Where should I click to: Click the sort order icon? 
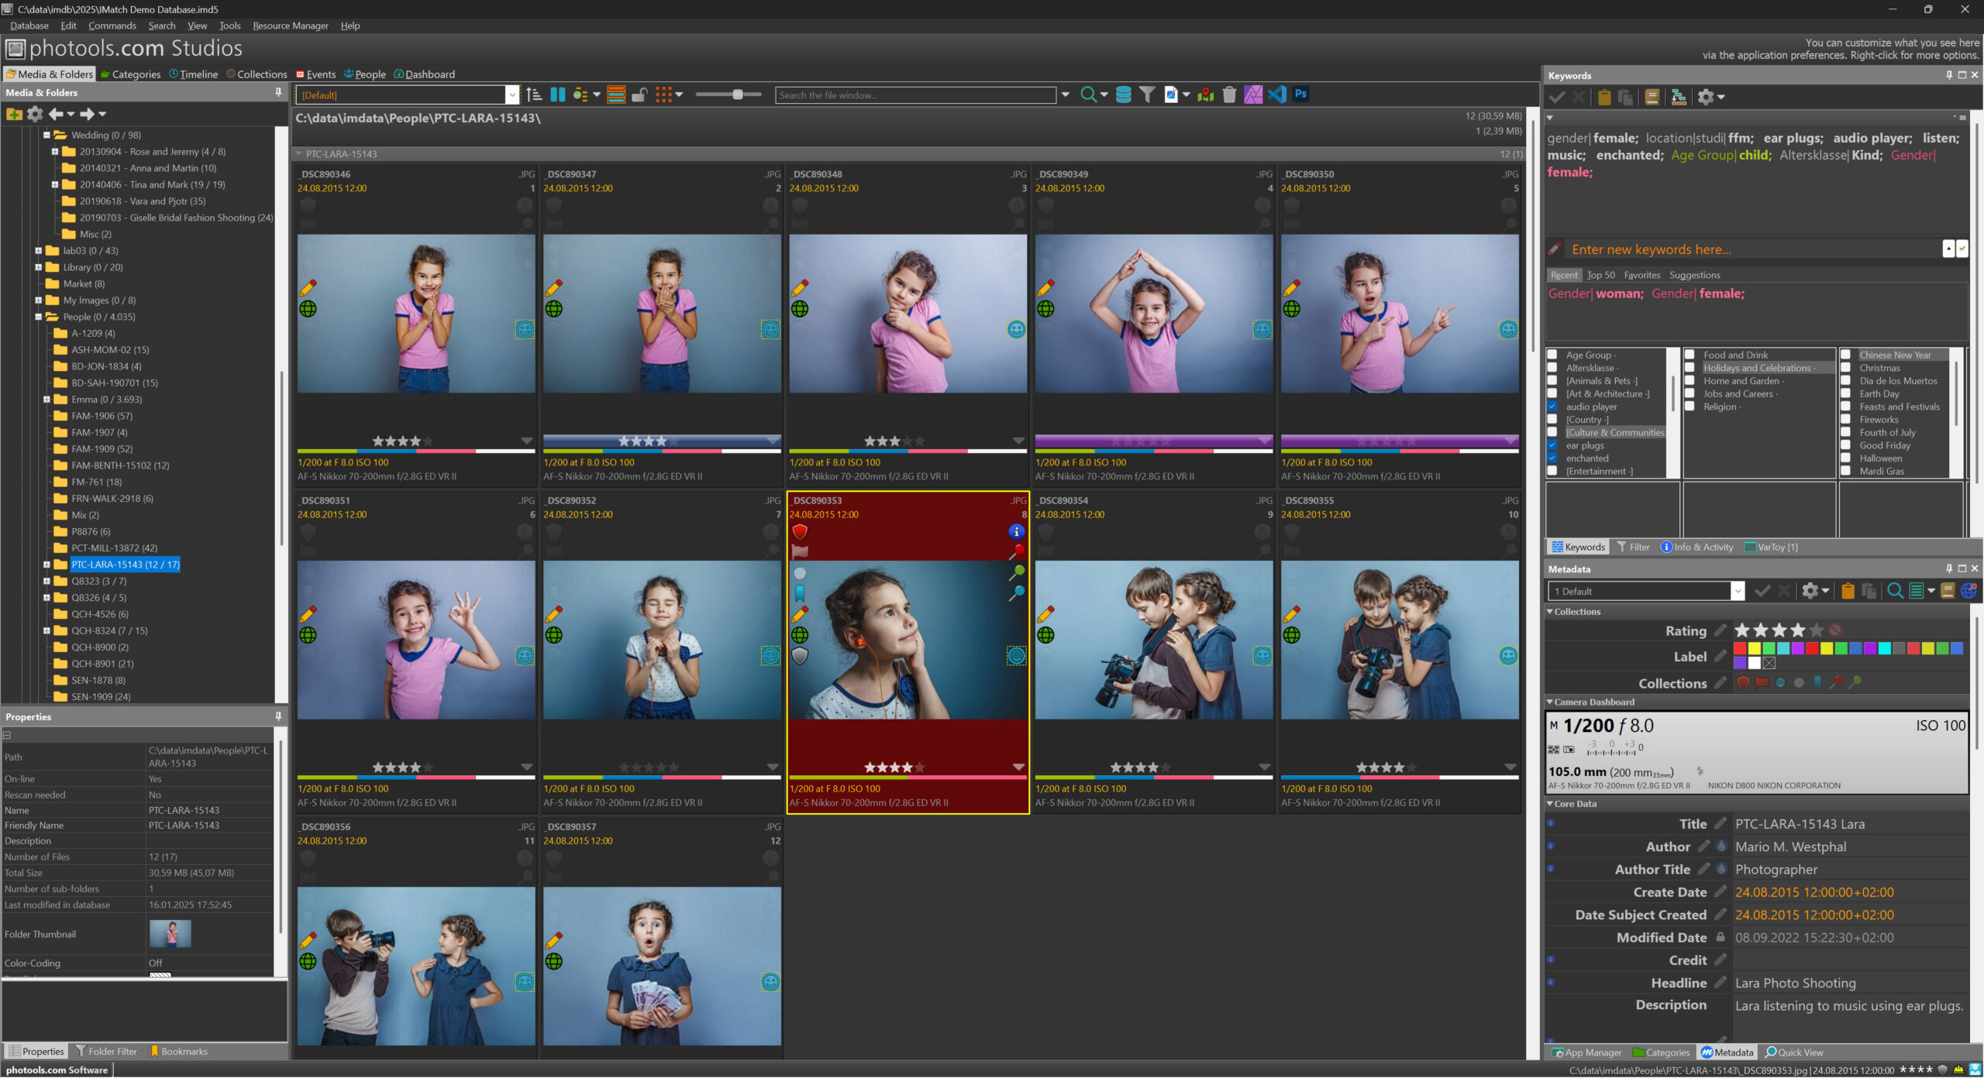pyautogui.click(x=533, y=94)
